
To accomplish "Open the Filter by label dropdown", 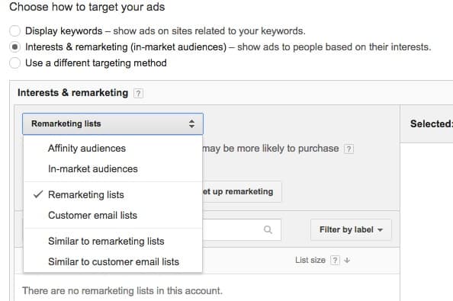I will click(351, 229).
